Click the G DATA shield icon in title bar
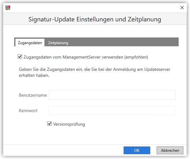Viewport: 190px width, 159px height. coord(8,7)
